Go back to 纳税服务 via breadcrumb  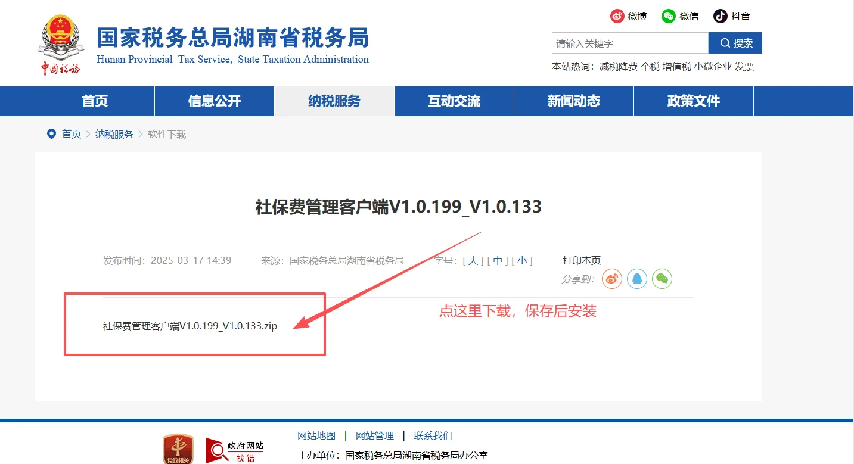pos(114,134)
